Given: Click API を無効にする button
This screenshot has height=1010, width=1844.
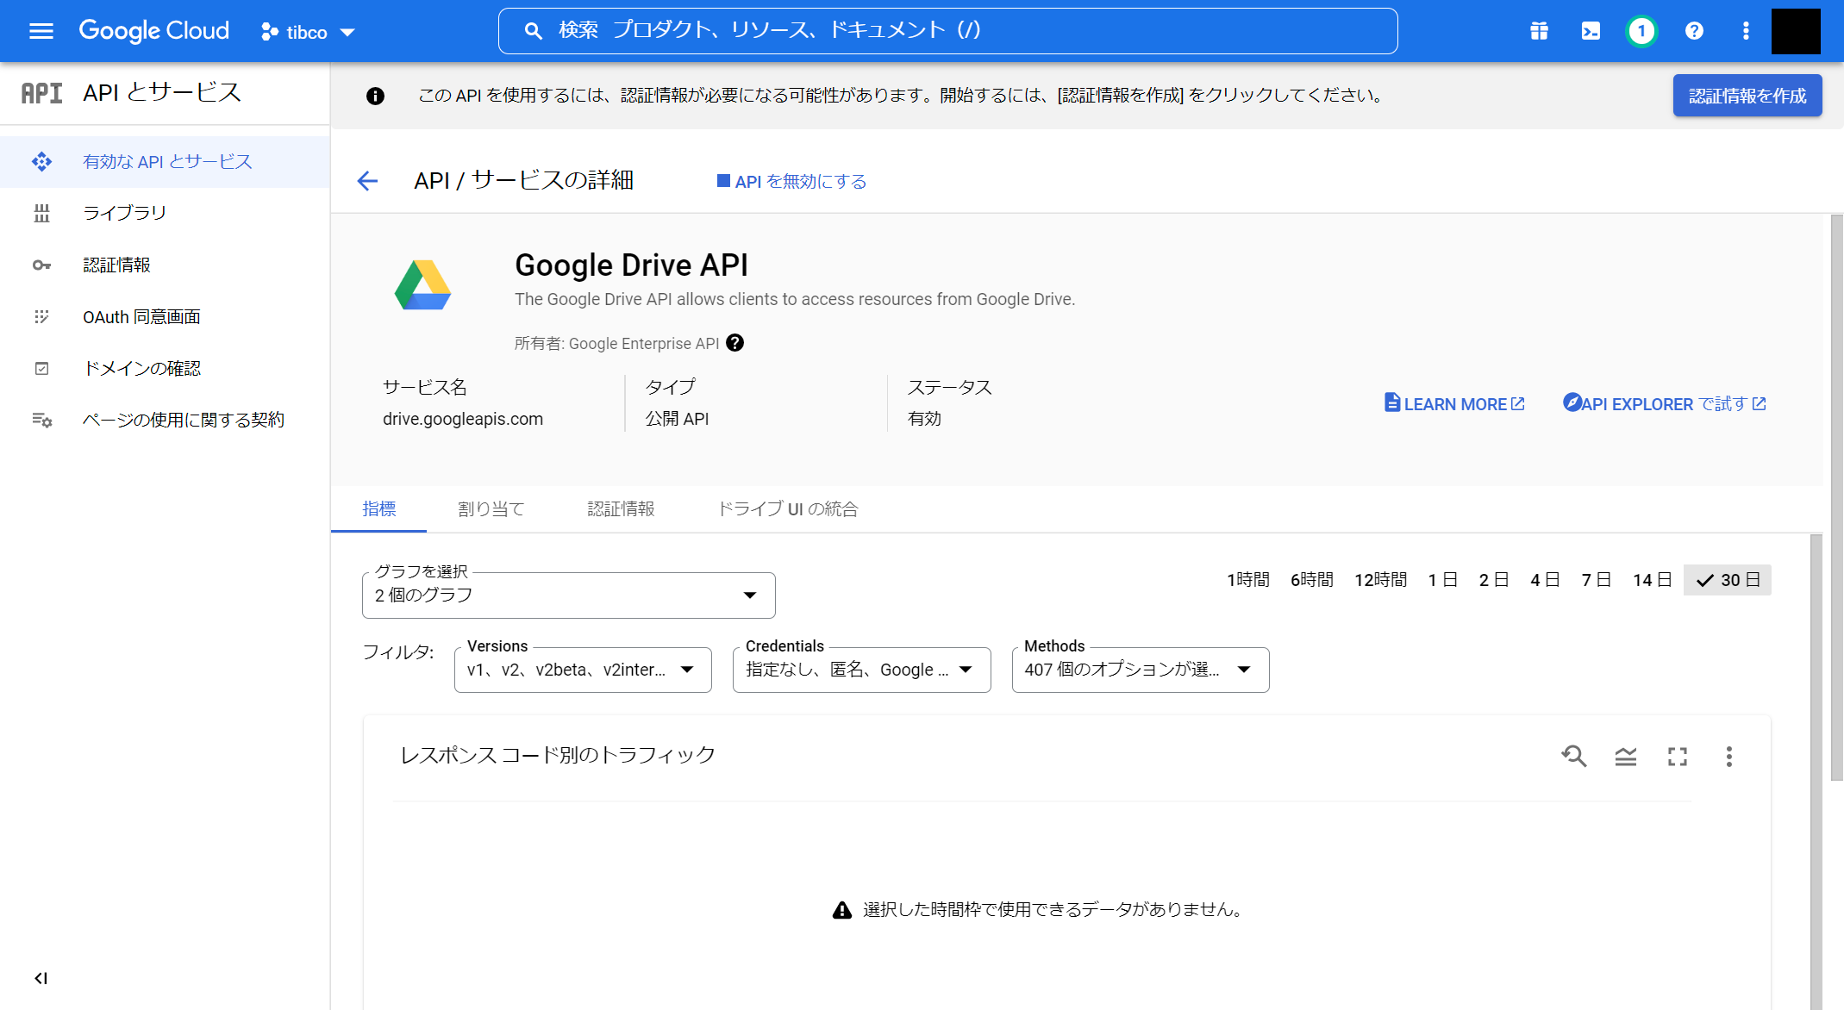Looking at the screenshot, I should coord(791,181).
